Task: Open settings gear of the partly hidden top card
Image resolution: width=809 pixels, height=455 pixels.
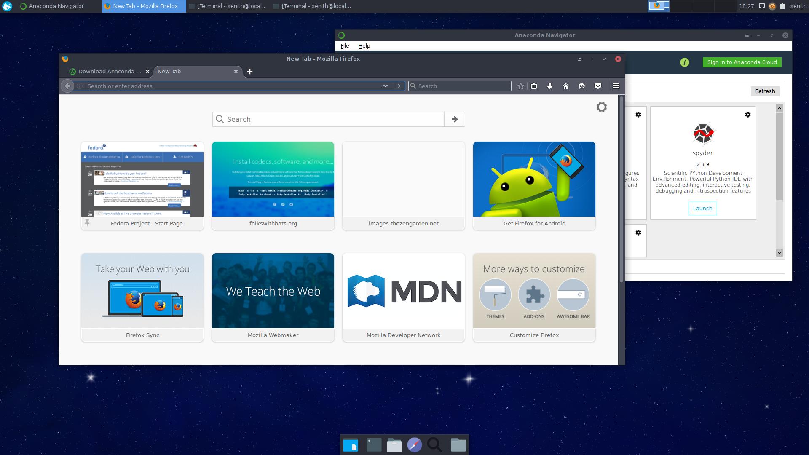Action: 638,115
